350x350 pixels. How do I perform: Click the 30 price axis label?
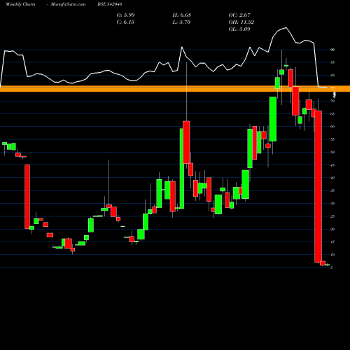tap(332, 204)
